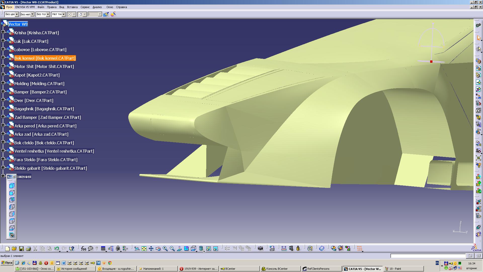Viewport: 483px width, 272px height.
Task: Open the Вставка menu
Action: point(72,7)
